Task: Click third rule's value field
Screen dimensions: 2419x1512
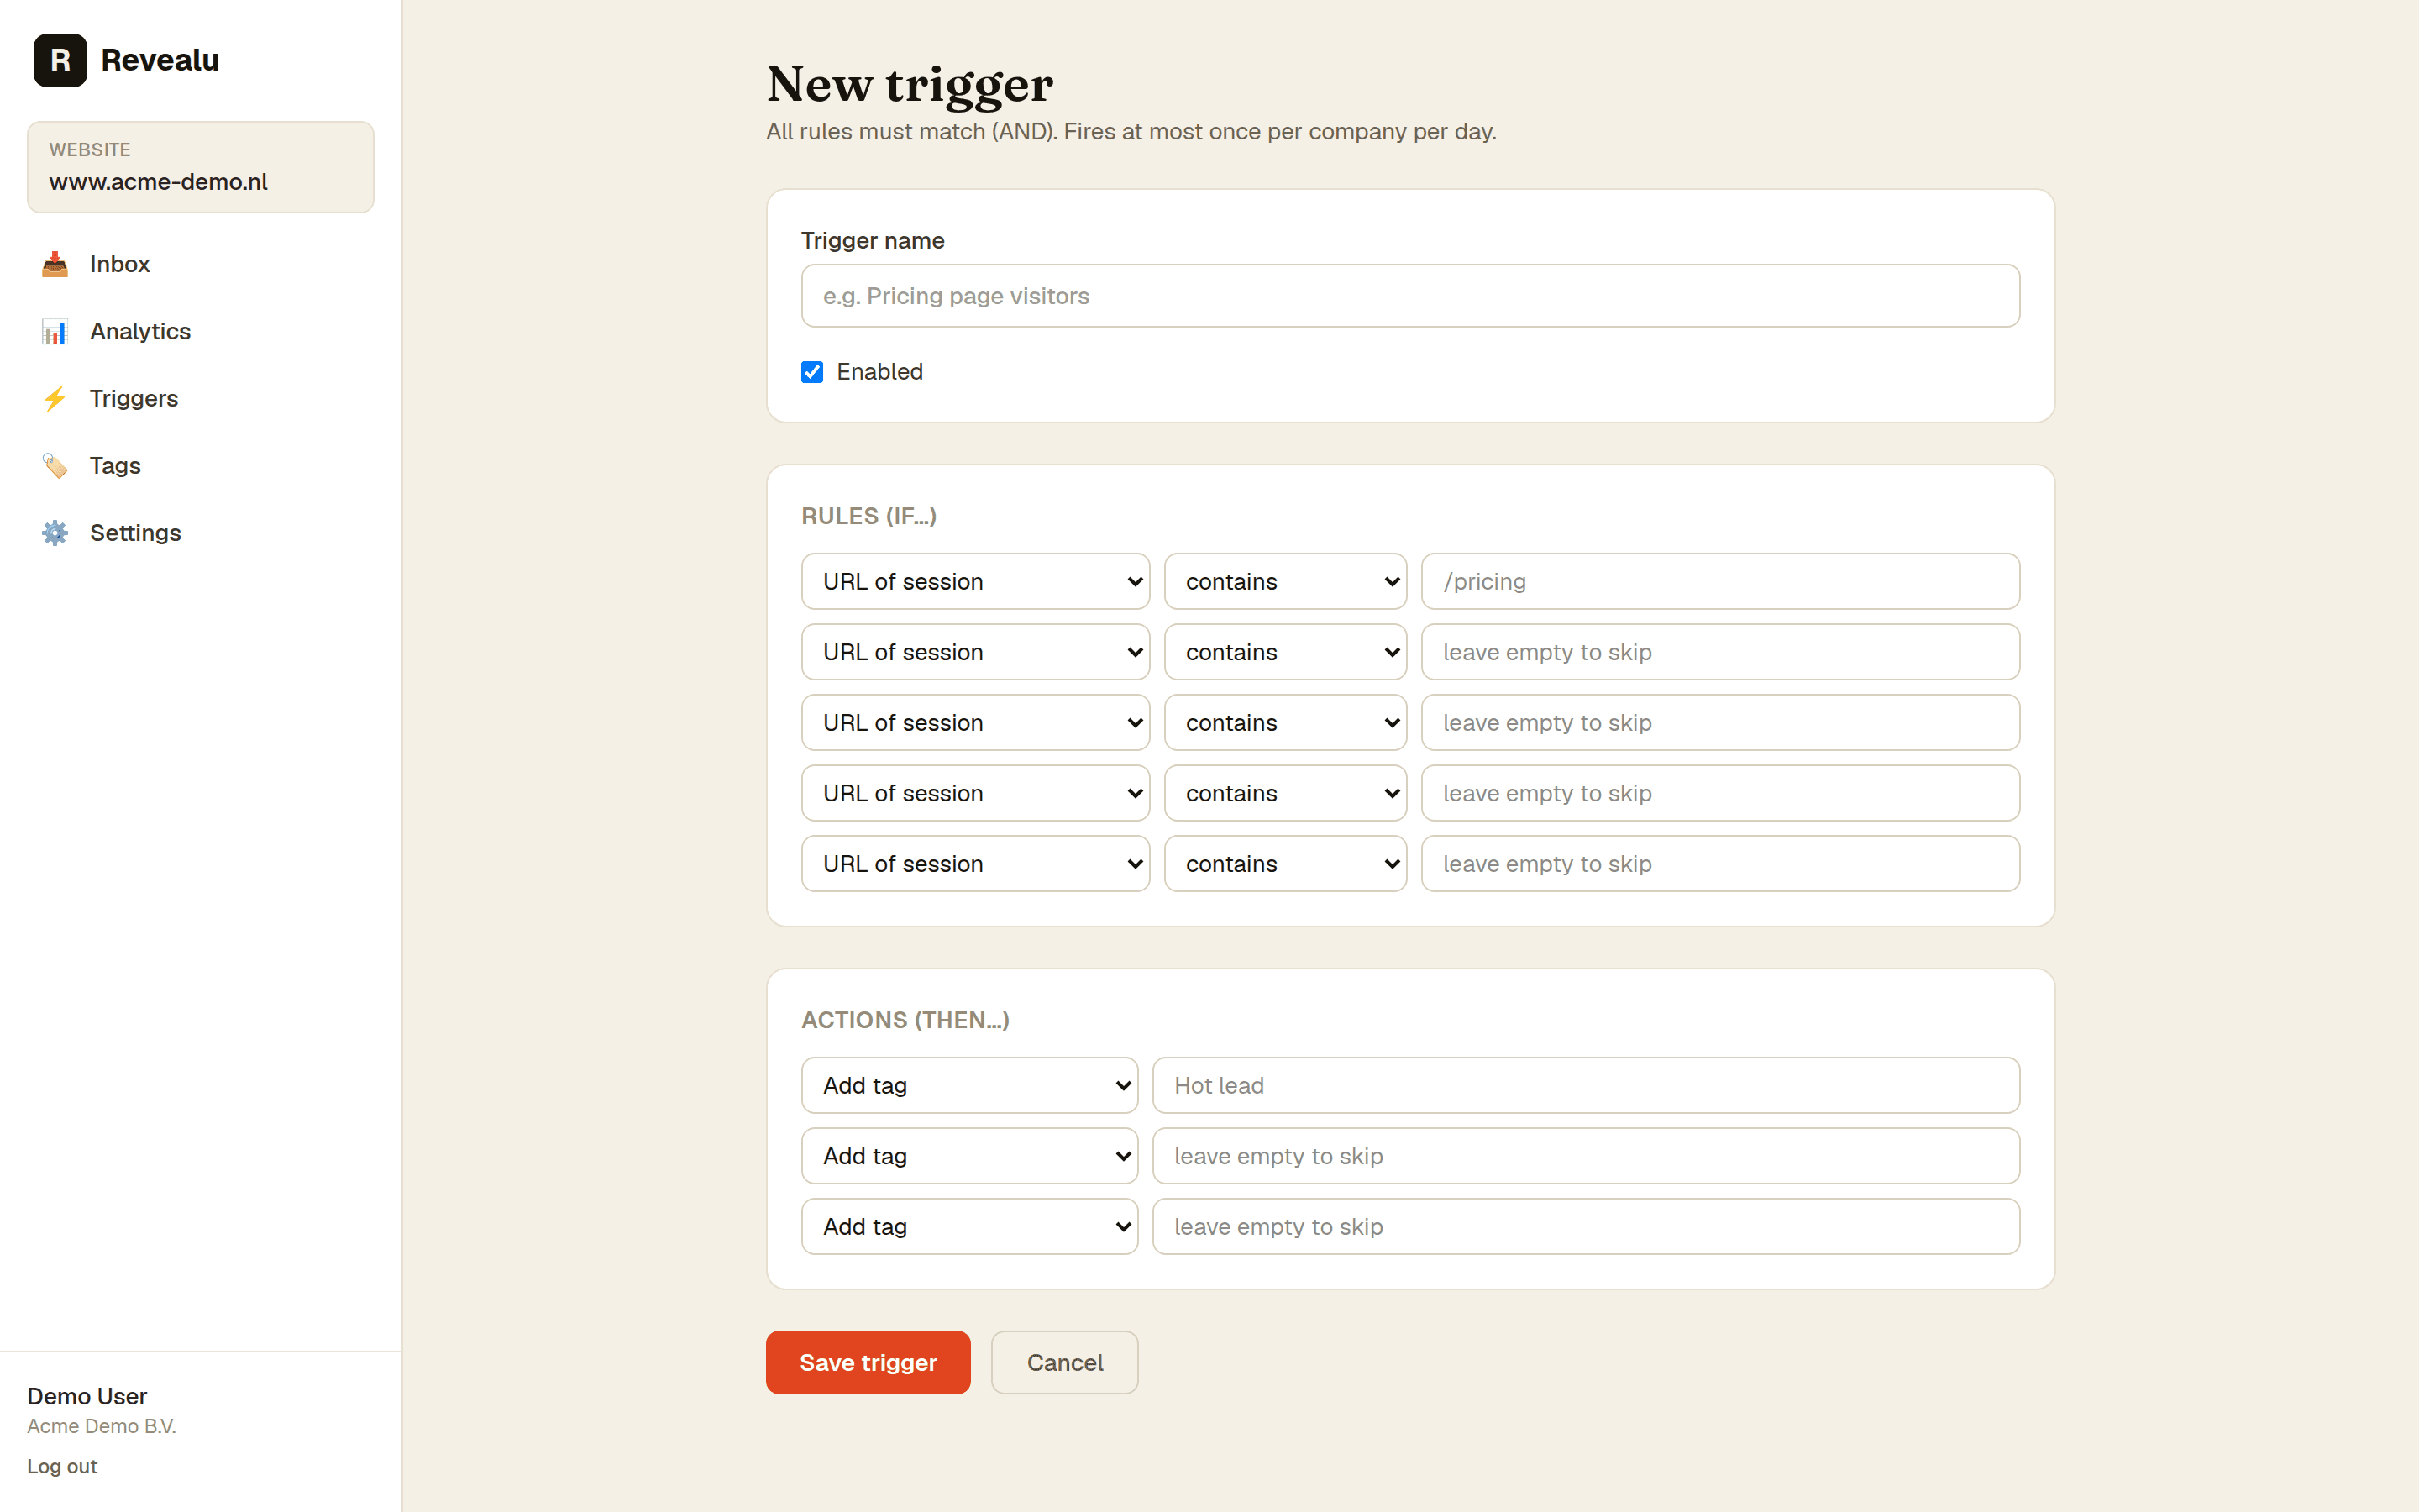Action: point(1720,722)
